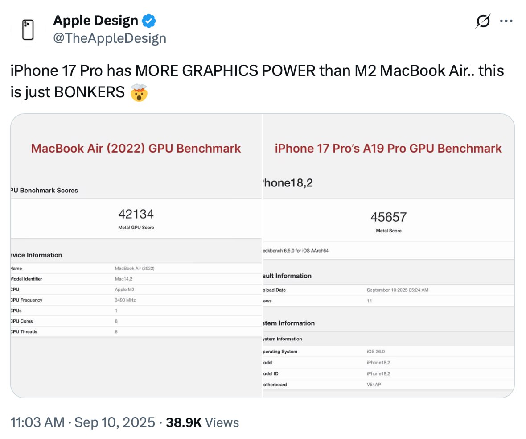Select the Metal GPU Score value 42134

(x=136, y=214)
